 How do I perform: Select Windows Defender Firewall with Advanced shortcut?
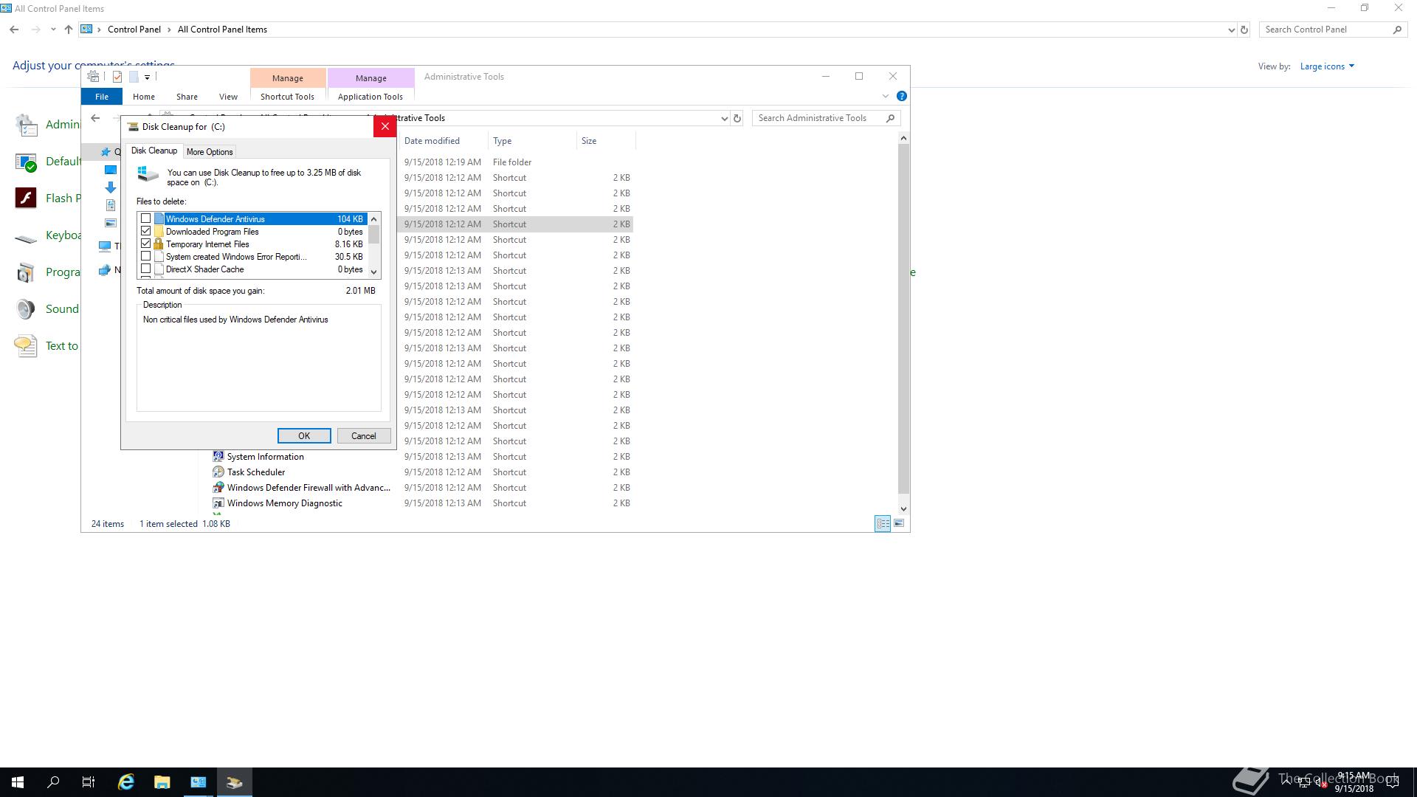tap(308, 488)
